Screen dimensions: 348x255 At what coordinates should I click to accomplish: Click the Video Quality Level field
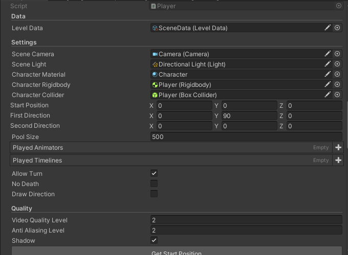[246, 220]
